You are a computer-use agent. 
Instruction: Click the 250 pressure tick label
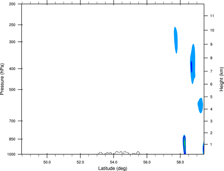coord(12,25)
